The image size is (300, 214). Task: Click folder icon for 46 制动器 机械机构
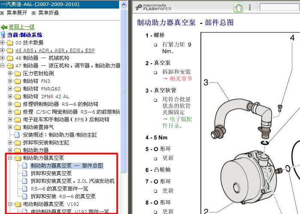[x=10, y=58]
